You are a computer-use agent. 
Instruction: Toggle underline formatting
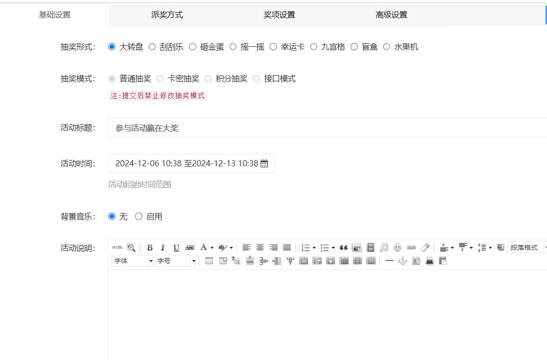[176, 248]
